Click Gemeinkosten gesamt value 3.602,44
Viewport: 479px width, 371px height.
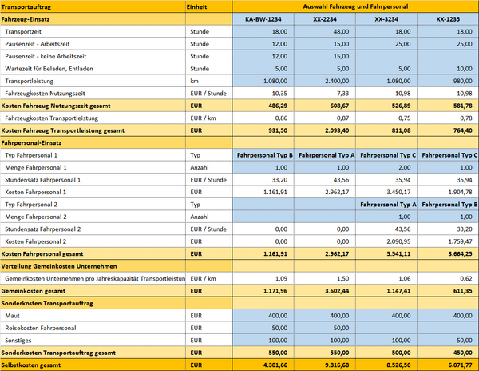325,291
